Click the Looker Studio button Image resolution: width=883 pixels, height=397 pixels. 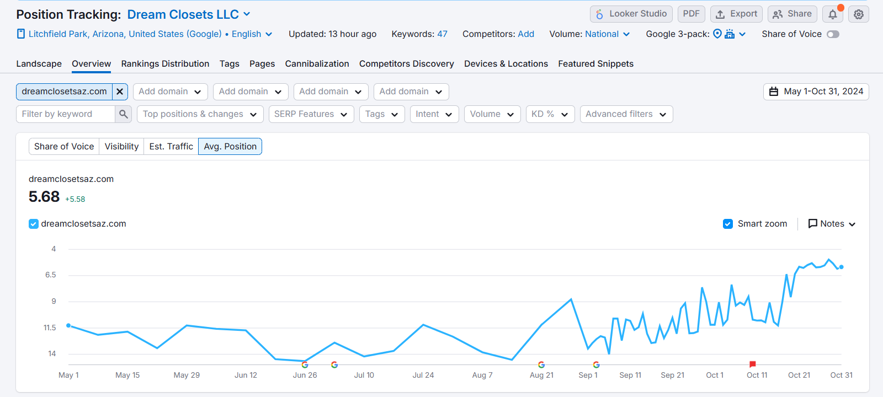(631, 14)
